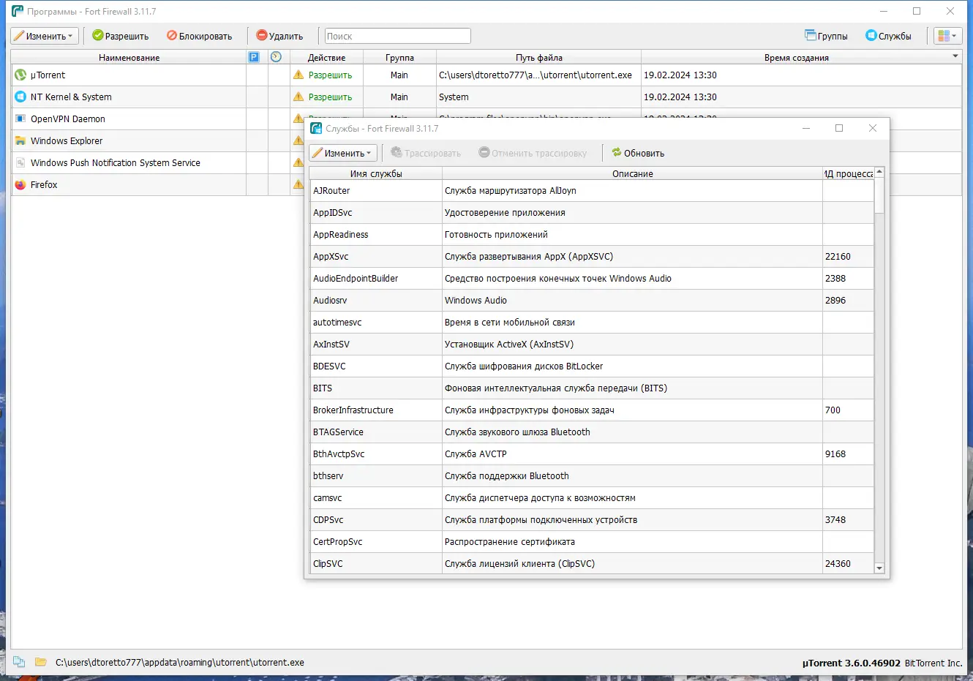Click the Разрешить action text for µTorrent

(x=330, y=75)
